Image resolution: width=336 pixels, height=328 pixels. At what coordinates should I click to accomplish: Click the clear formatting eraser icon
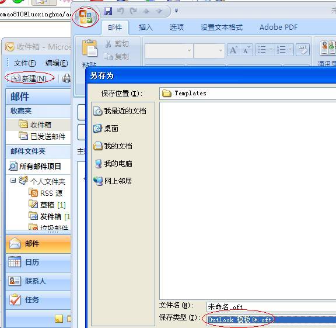303,50
